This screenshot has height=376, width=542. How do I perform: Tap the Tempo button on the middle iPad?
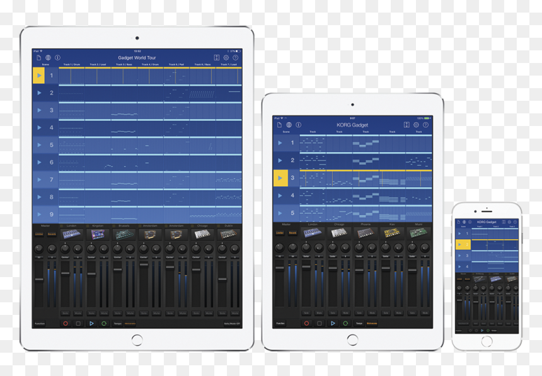[x=359, y=324]
